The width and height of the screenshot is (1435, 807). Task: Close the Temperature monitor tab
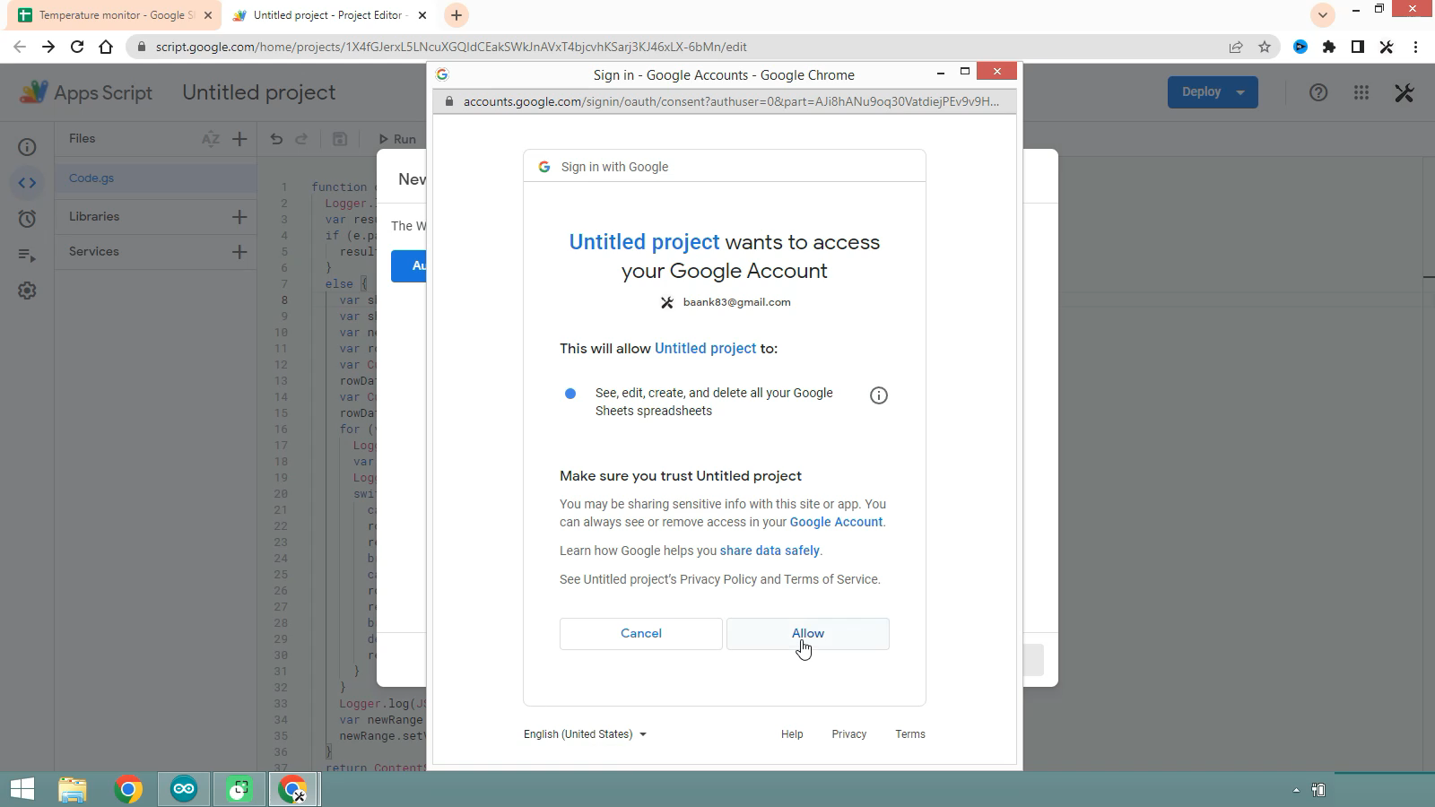(x=207, y=15)
